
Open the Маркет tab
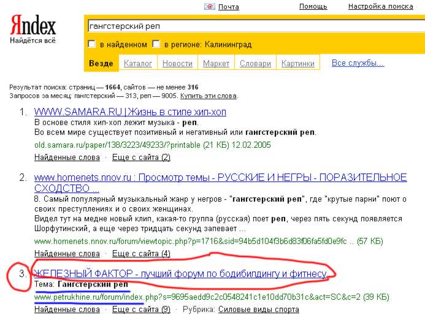[216, 64]
